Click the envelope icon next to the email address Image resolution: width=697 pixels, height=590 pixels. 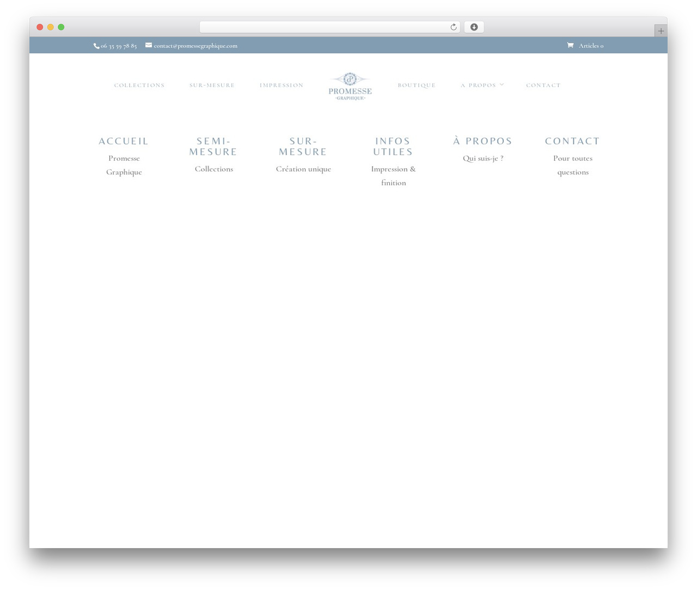pyautogui.click(x=149, y=45)
